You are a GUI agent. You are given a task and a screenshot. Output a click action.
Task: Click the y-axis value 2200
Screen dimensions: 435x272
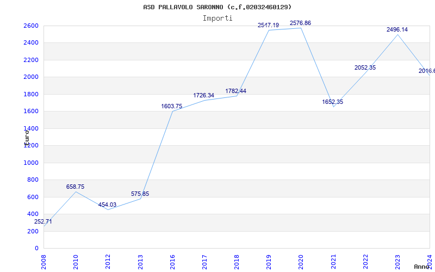pos(31,60)
